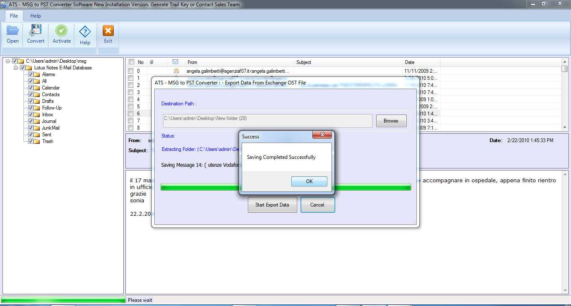
Task: Select the Follow-Up folder label
Action: point(52,108)
